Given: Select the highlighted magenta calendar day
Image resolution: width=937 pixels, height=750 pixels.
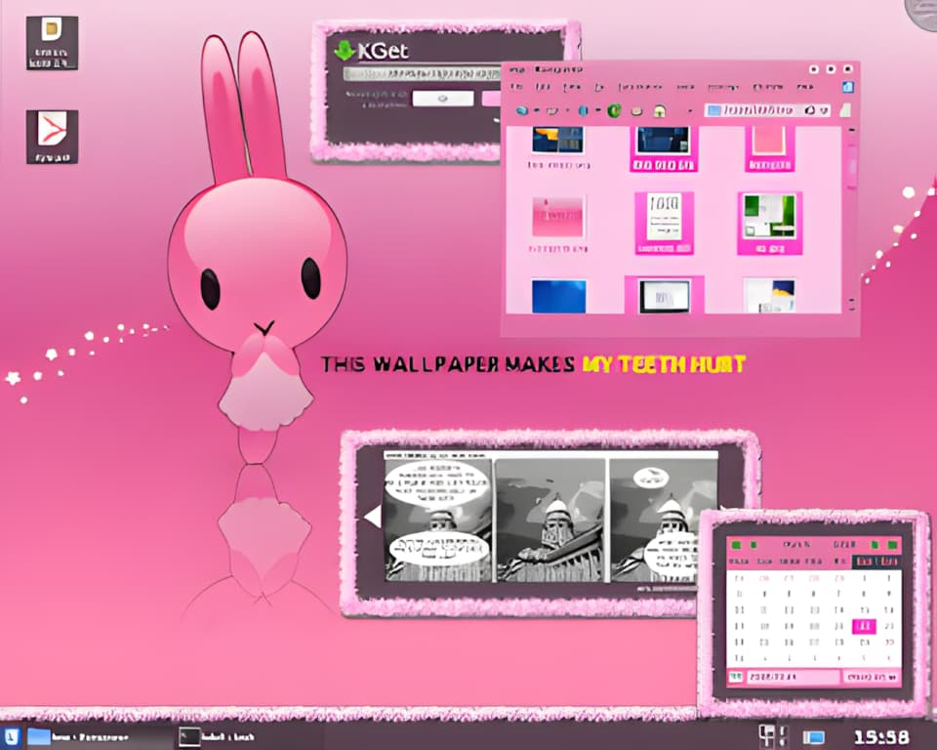Looking at the screenshot, I should click(x=864, y=626).
